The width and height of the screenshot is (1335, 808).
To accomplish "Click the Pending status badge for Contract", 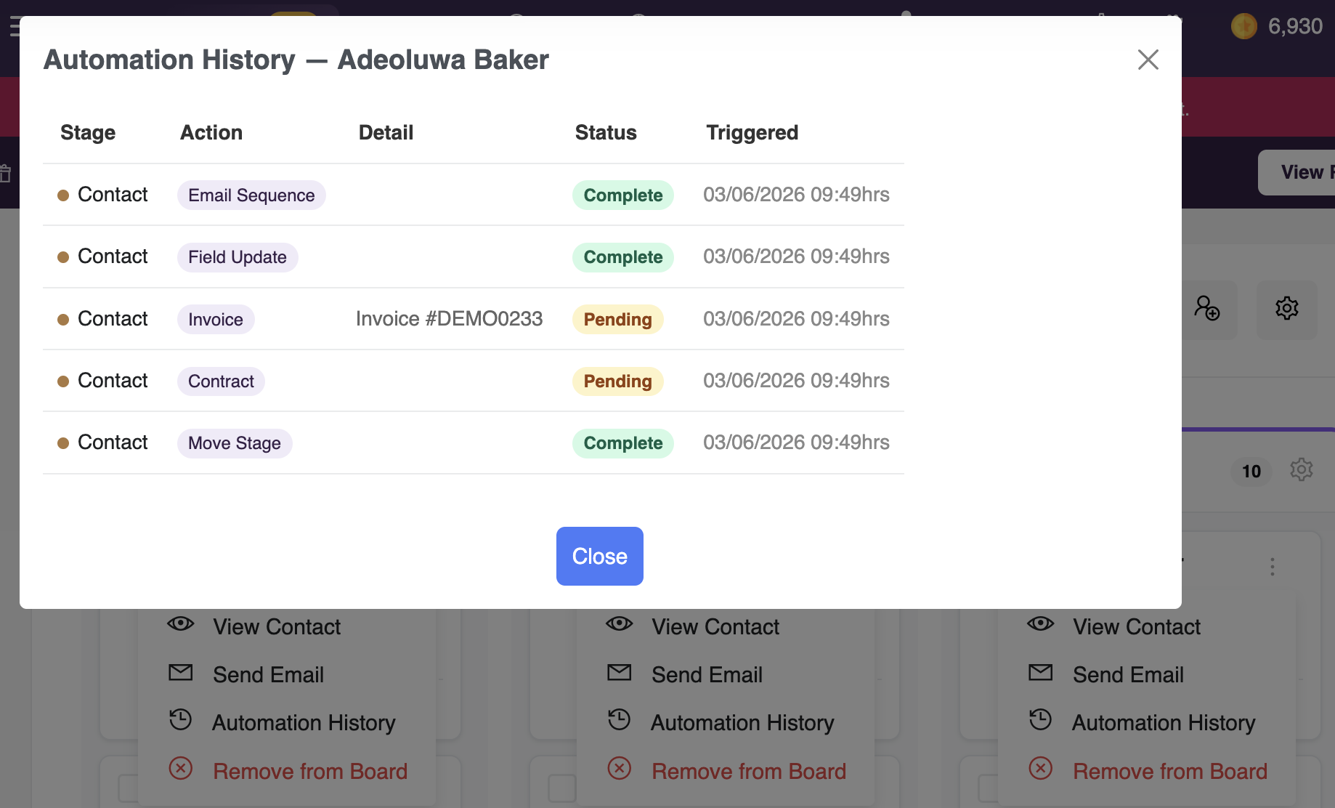I will point(617,381).
